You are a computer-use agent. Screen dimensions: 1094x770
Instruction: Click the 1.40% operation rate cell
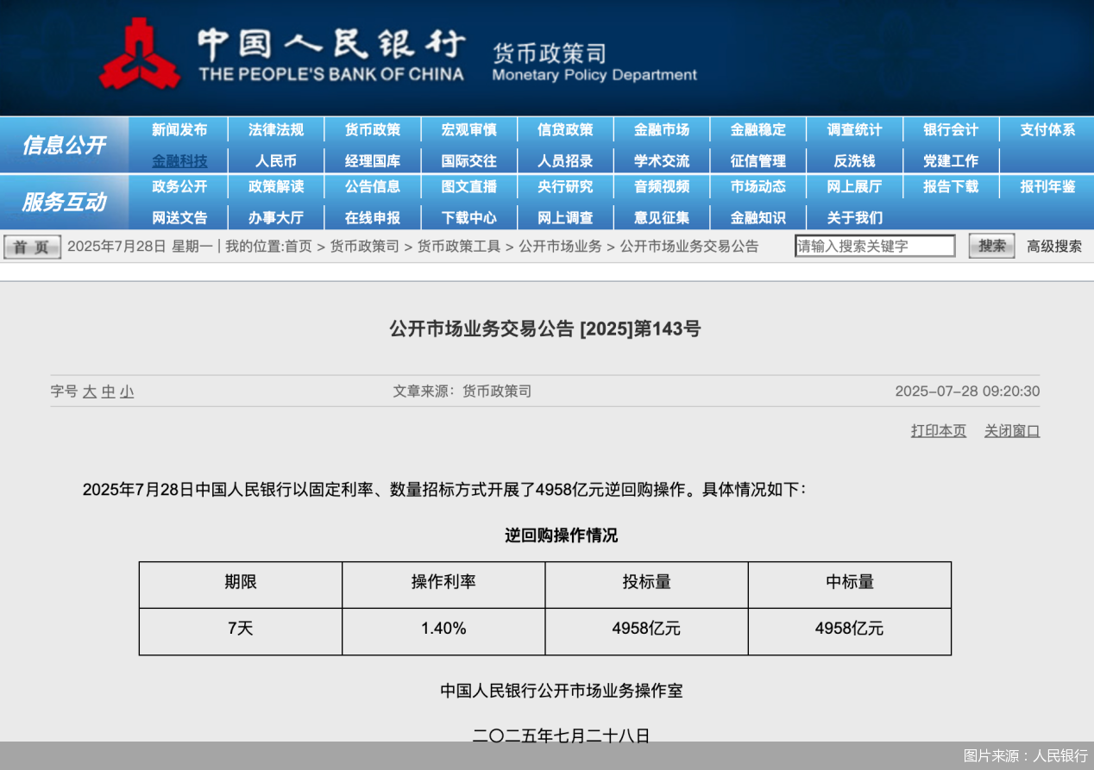(x=443, y=631)
